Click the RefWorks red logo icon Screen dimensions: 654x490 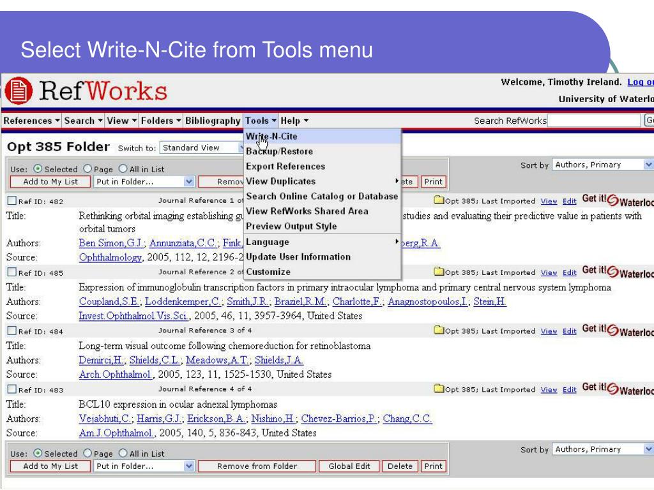19,91
